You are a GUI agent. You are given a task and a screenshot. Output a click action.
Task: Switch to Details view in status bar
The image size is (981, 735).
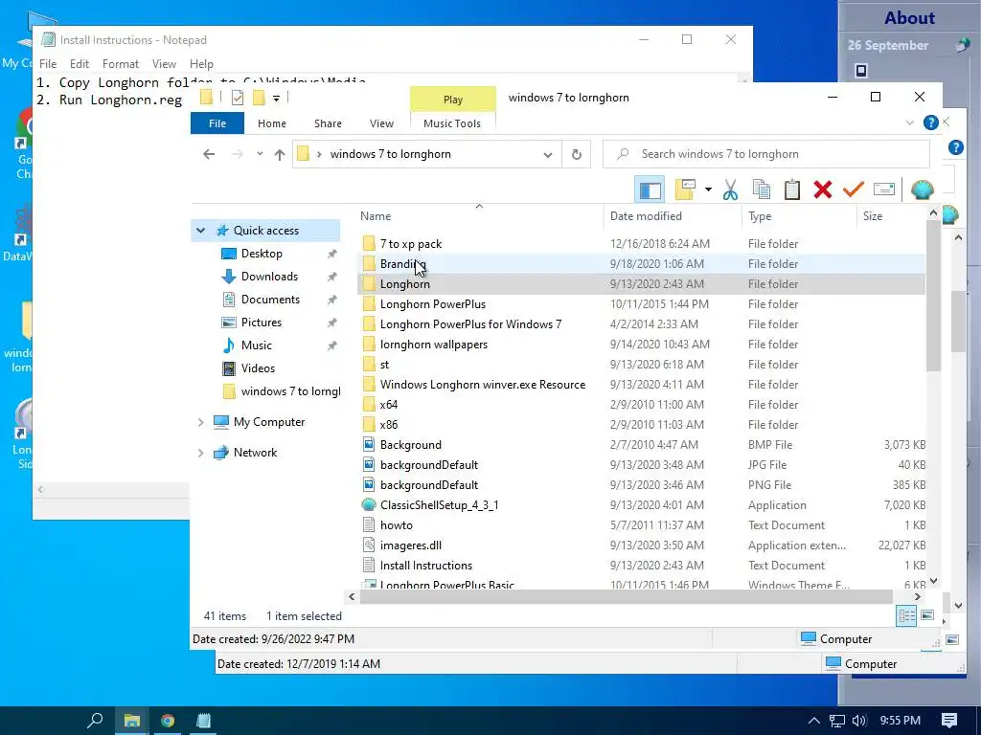(x=906, y=616)
